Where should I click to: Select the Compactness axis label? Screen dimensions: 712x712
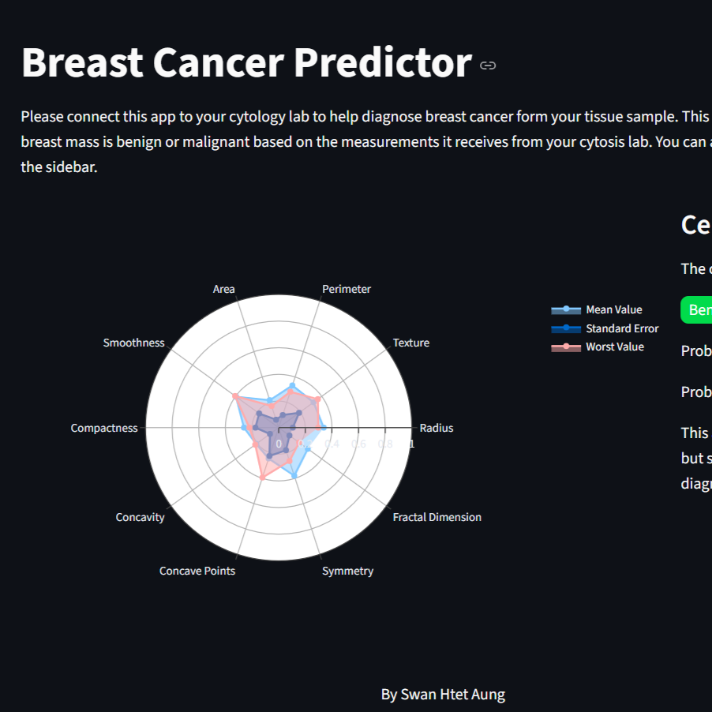pyautogui.click(x=104, y=428)
